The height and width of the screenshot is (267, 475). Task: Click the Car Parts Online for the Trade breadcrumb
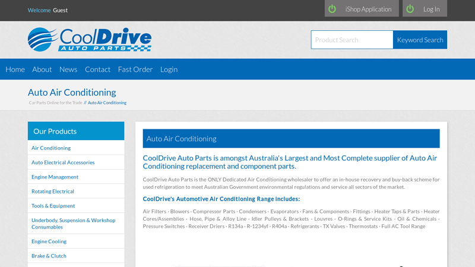[x=55, y=103]
